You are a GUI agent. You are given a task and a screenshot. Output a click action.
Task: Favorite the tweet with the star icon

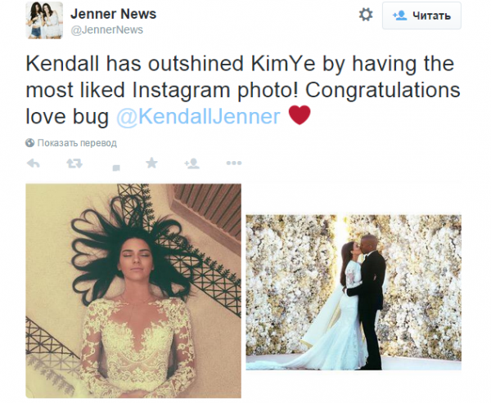coord(151,163)
